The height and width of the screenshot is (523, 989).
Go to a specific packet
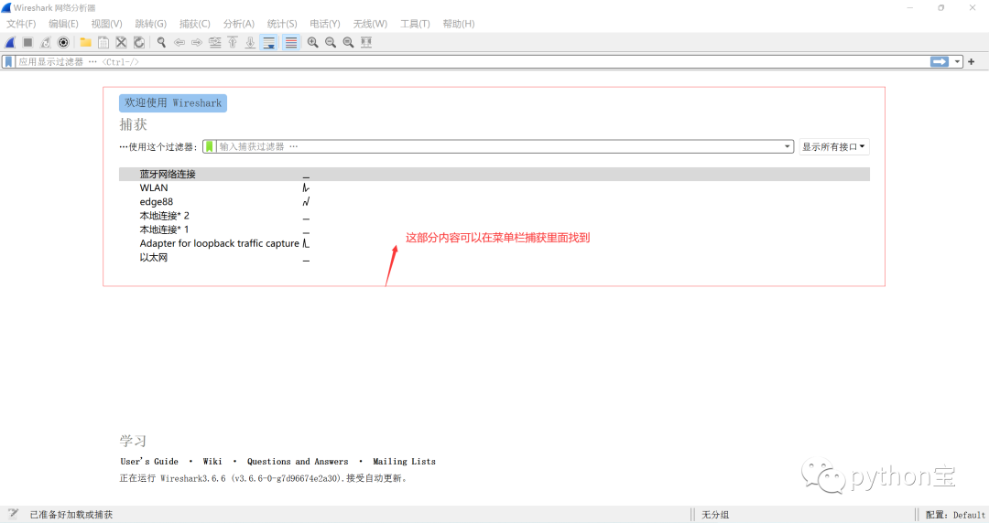[215, 42]
